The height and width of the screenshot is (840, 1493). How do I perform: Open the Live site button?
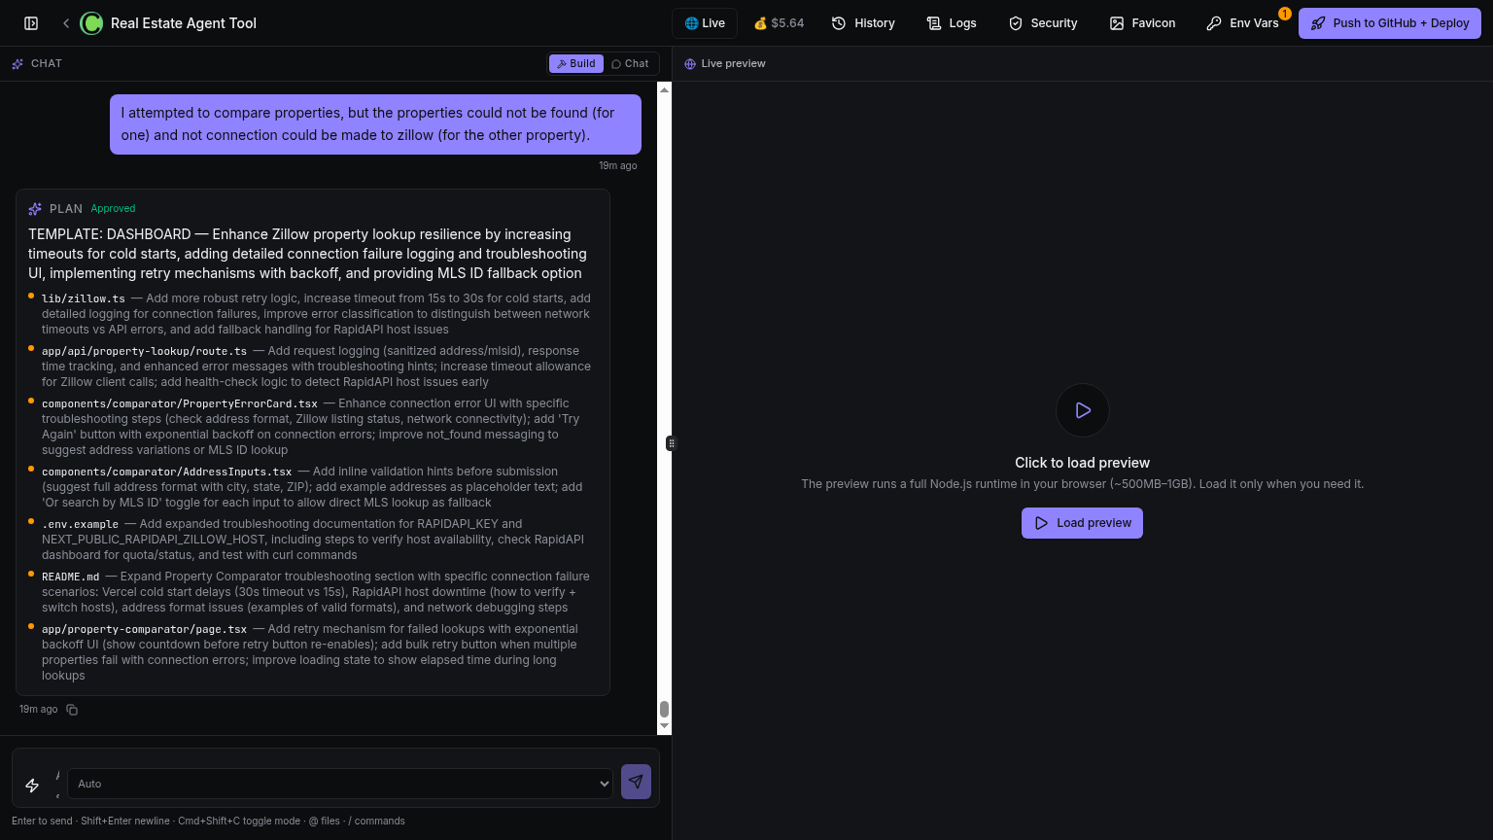[x=705, y=23]
